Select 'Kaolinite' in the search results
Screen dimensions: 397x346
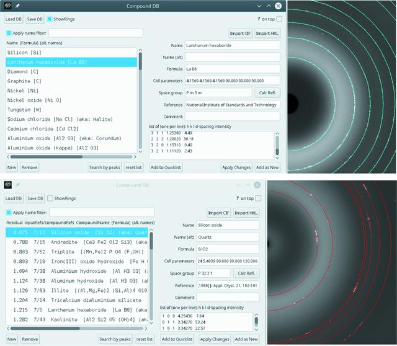click(x=77, y=319)
